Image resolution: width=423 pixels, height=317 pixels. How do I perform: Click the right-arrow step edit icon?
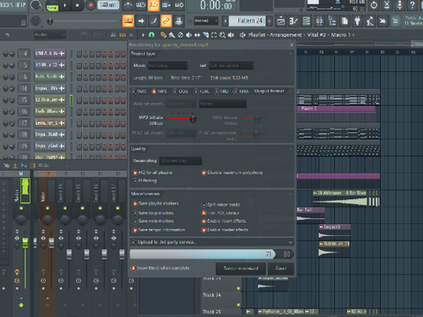141,21
